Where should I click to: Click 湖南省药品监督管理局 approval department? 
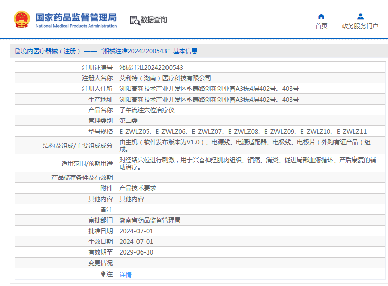pyautogui.click(x=150, y=220)
